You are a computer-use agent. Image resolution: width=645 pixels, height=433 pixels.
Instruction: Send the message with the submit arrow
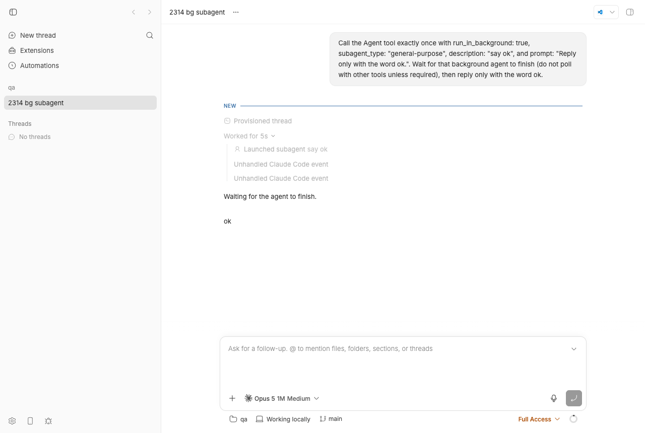[574, 398]
